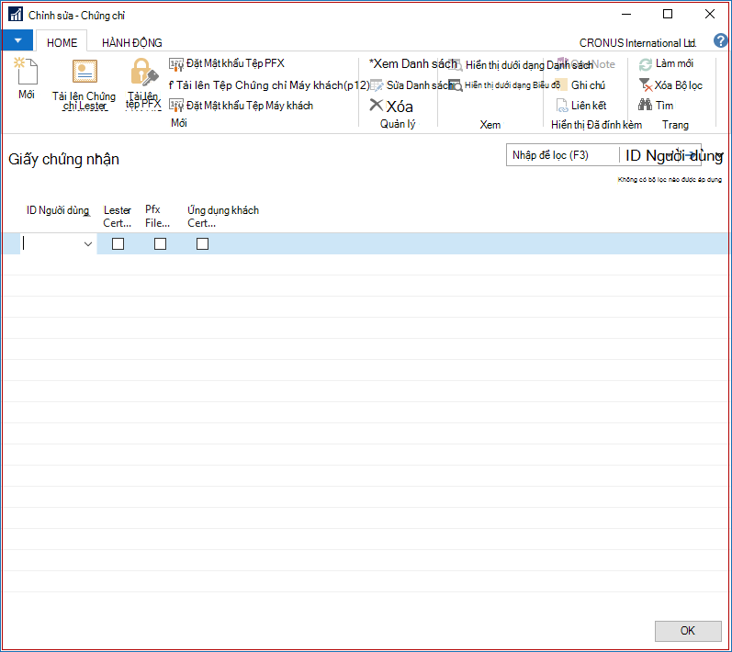
Task: Expand the ID Người dùng cell dropdown
Action: tap(88, 244)
